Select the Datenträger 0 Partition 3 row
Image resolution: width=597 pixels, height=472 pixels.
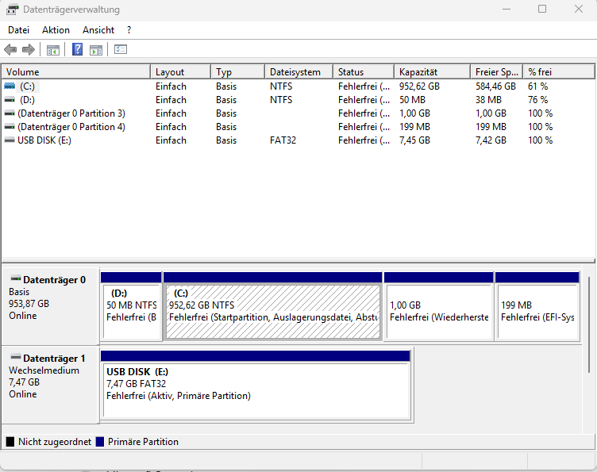coord(298,113)
